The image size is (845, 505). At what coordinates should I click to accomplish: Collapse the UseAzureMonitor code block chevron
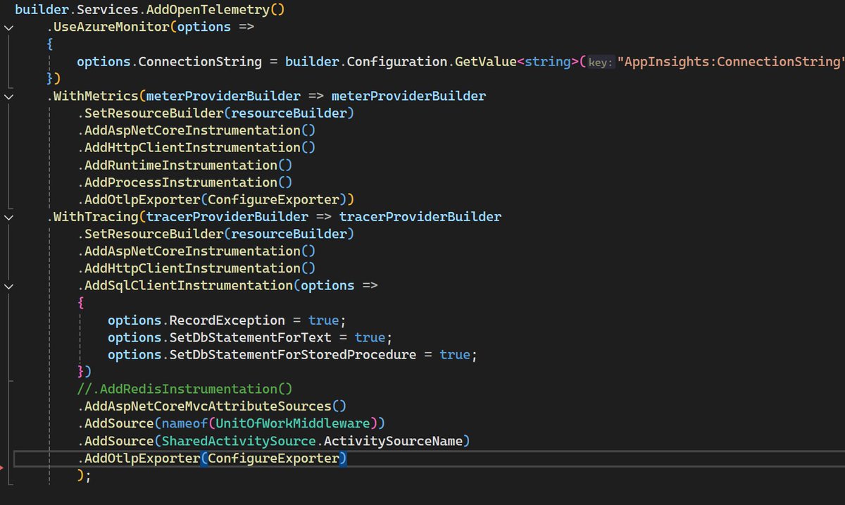(x=8, y=27)
